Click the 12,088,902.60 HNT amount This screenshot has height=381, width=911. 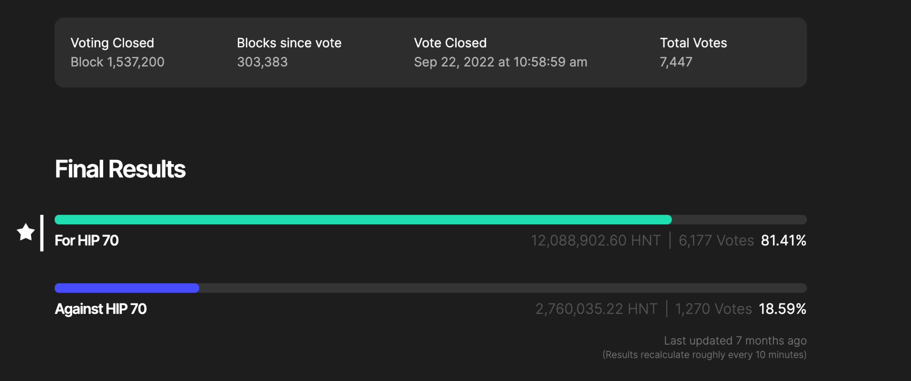point(596,240)
